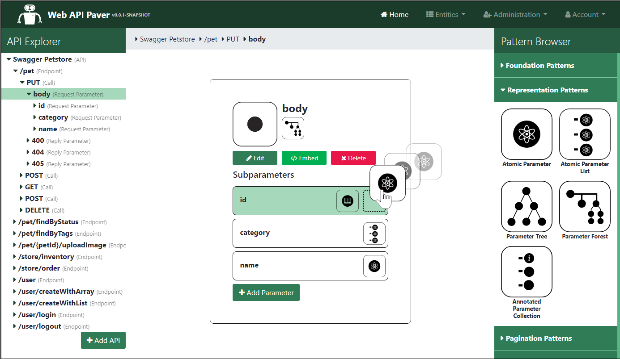Click /pet in the breadcrumb path

pyautogui.click(x=210, y=39)
